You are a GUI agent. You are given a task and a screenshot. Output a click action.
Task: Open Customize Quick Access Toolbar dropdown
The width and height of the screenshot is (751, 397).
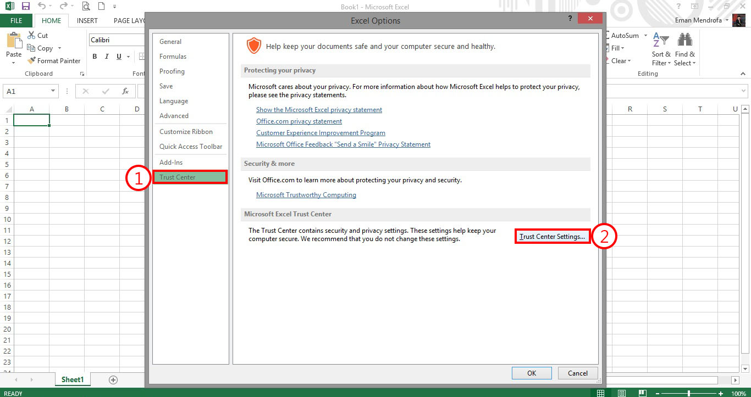click(x=115, y=7)
